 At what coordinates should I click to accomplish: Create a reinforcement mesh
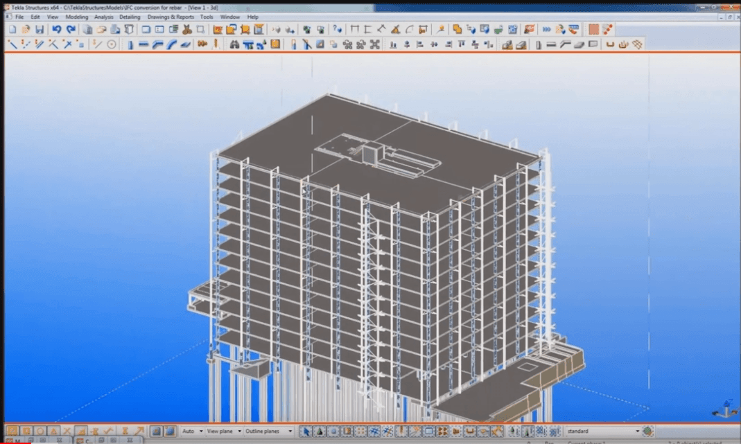click(638, 44)
